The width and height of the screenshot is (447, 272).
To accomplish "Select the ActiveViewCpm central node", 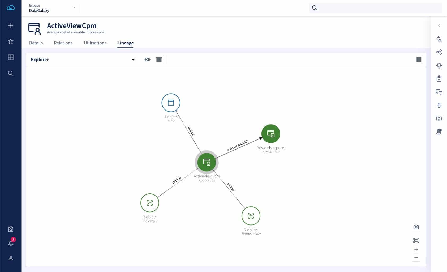I will point(207,162).
